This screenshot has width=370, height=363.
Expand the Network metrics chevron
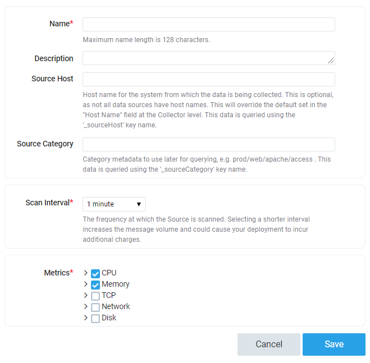[x=86, y=307]
